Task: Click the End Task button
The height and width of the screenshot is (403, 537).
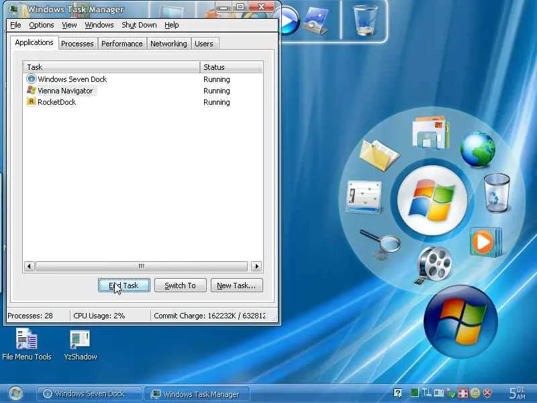Action: [x=124, y=285]
